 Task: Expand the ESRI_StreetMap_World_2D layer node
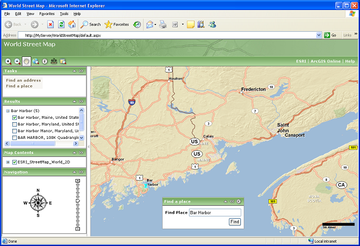click(x=7, y=162)
